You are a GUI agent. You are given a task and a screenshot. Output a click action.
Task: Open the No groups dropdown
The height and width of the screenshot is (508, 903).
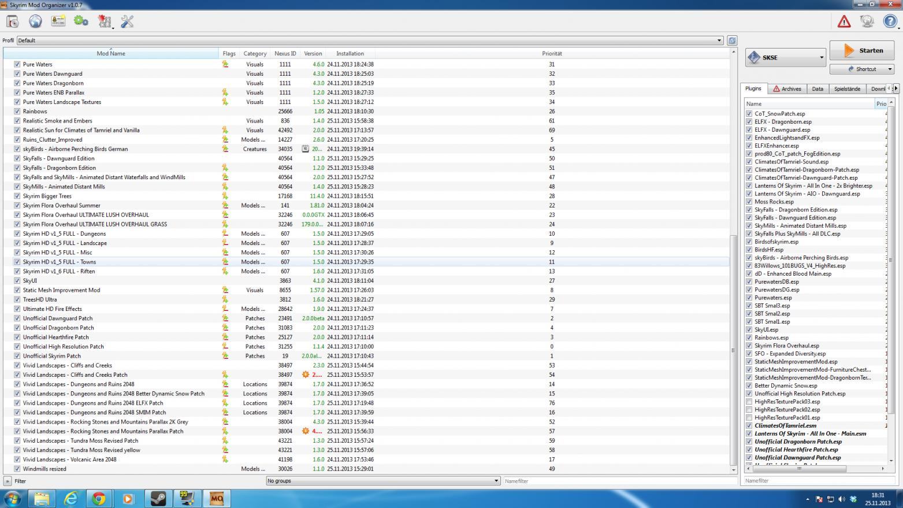point(382,481)
